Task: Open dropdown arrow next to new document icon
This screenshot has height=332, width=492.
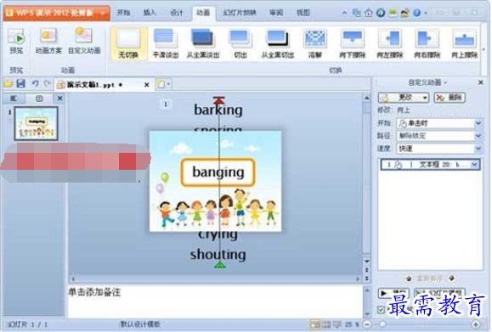Action: click(168, 84)
